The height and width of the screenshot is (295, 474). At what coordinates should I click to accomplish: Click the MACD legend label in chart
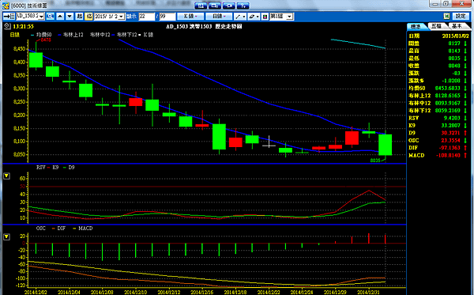85,228
